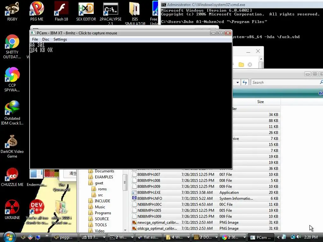Click the refresh button beside Explorer search

[245, 82]
